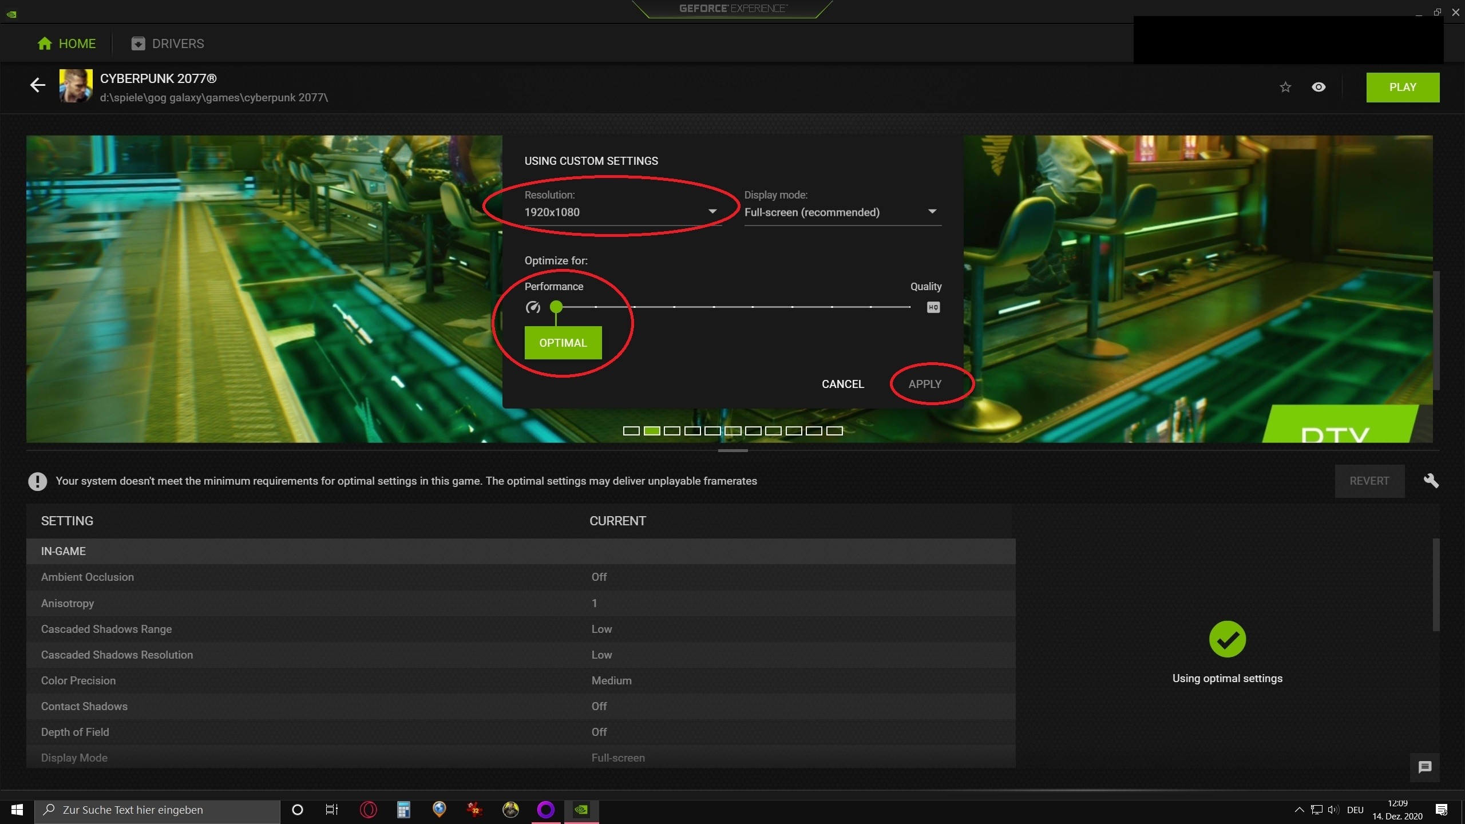This screenshot has width=1465, height=824.
Task: Click the Medium value for Color Precision
Action: (x=611, y=680)
